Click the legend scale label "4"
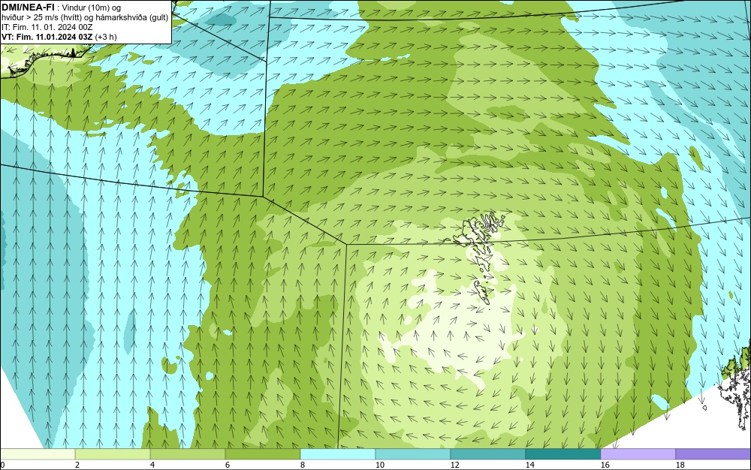The image size is (751, 470). [152, 465]
